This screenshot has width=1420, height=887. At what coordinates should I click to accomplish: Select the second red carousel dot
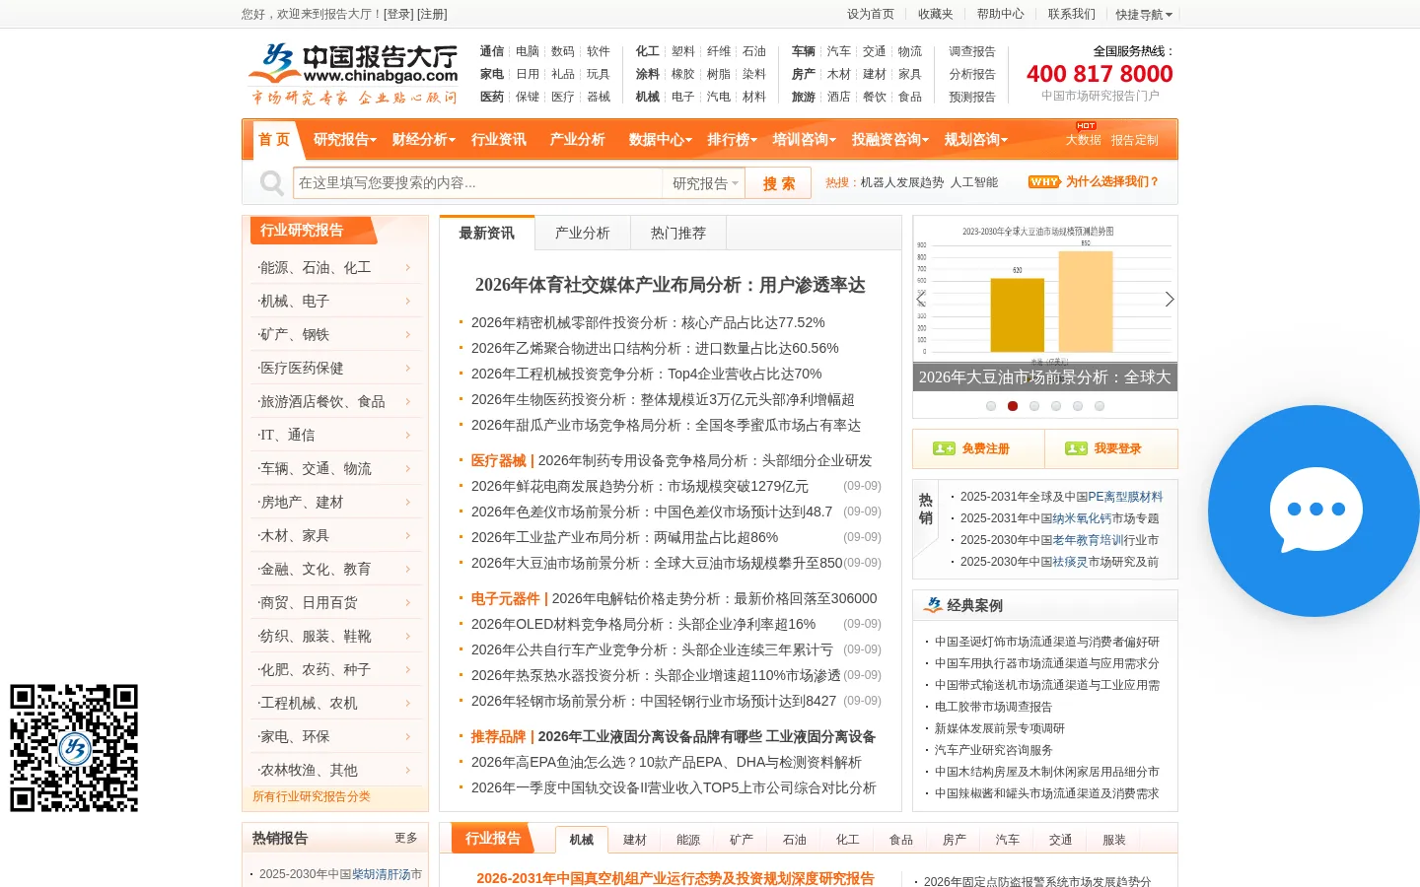pos(1013,406)
